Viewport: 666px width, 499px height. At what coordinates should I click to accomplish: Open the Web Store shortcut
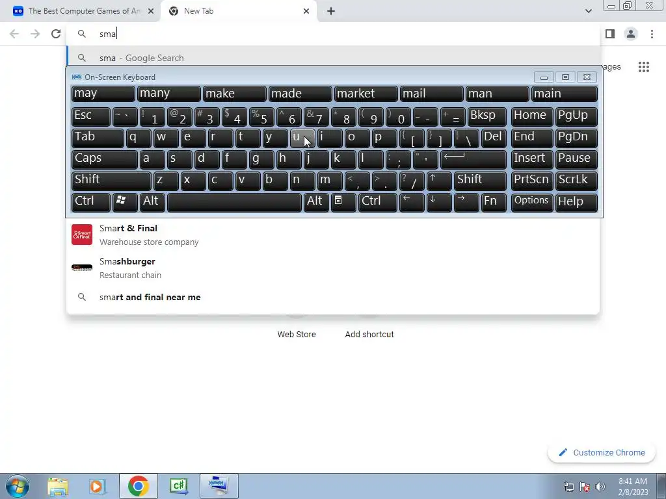pos(297,335)
